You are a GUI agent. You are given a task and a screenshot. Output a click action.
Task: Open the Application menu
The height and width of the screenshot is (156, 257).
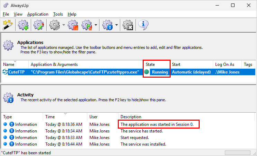[x=38, y=14]
